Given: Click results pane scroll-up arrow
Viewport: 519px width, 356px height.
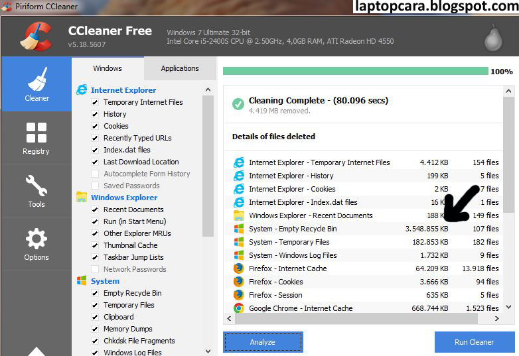Looking at the screenshot, I should click(509, 91).
